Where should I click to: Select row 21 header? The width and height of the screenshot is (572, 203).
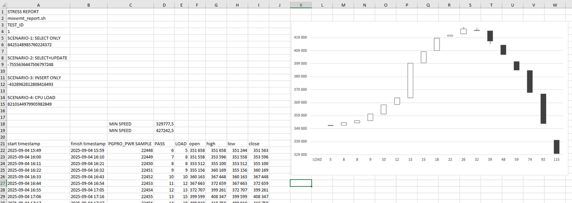tap(3, 143)
